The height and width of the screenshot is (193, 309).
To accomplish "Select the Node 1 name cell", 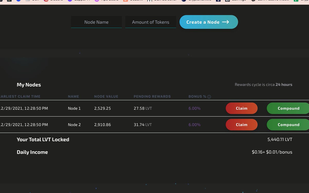I will click(74, 108).
